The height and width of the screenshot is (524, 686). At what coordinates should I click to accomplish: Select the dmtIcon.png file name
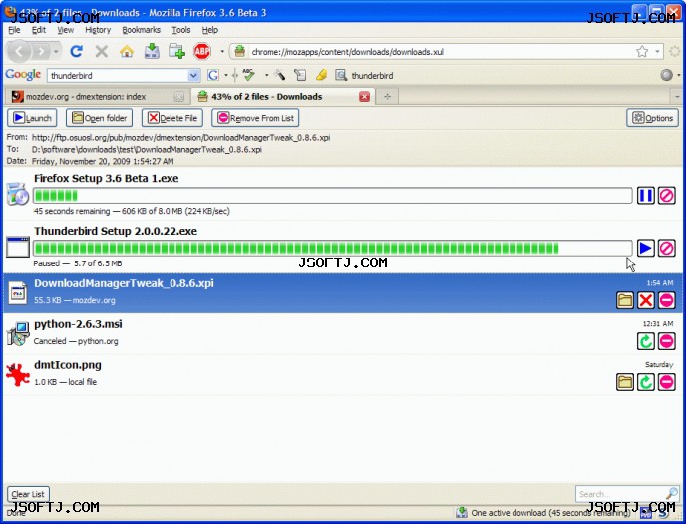coord(68,365)
